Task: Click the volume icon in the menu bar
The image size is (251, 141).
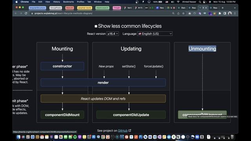Action: [173, 2]
